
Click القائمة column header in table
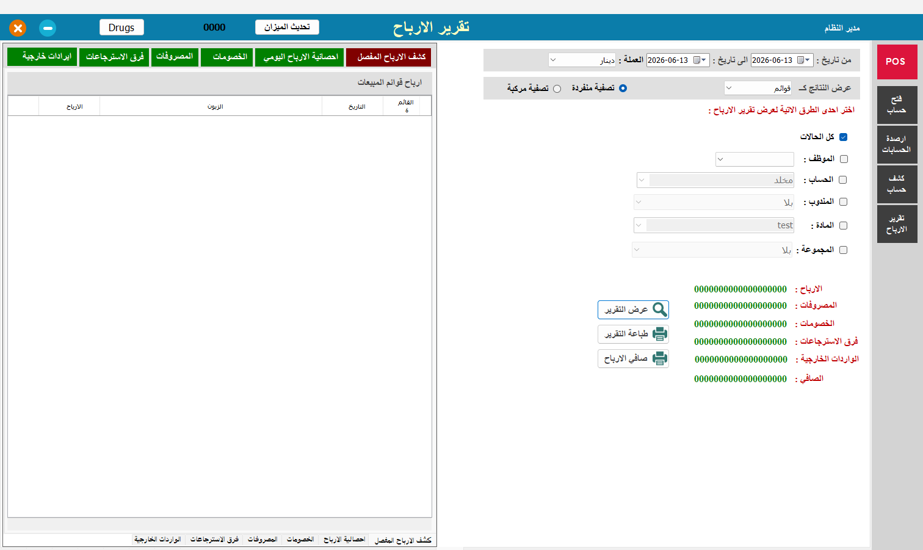[x=402, y=106]
